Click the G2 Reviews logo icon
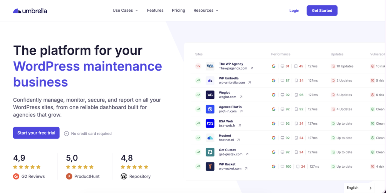 click(16, 176)
